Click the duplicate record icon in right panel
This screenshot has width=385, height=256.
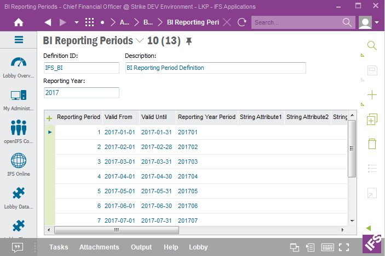pyautogui.click(x=372, y=120)
